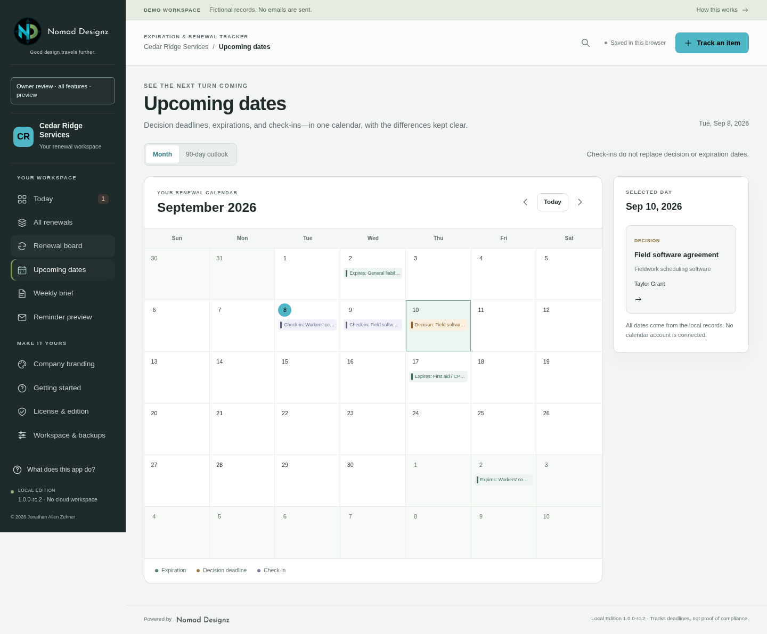Select the highlighted day 8 in calendar
The image size is (767, 634).
pyautogui.click(x=284, y=310)
